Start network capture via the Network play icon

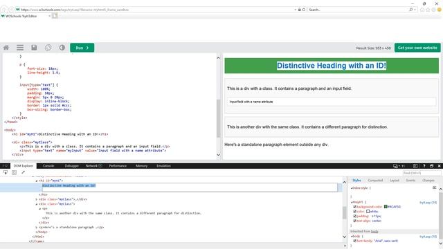pyautogui.click(x=100, y=166)
